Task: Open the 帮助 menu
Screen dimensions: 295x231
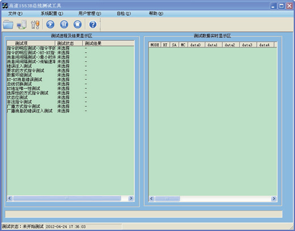Action: point(156,14)
